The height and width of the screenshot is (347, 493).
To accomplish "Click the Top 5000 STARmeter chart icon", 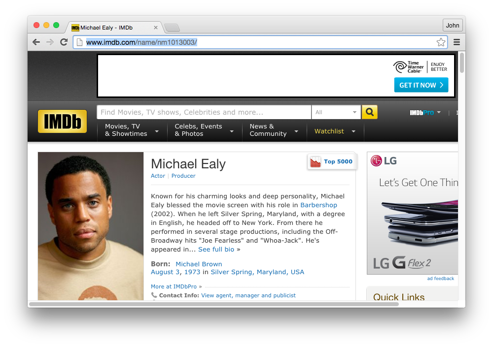I will coord(316,162).
